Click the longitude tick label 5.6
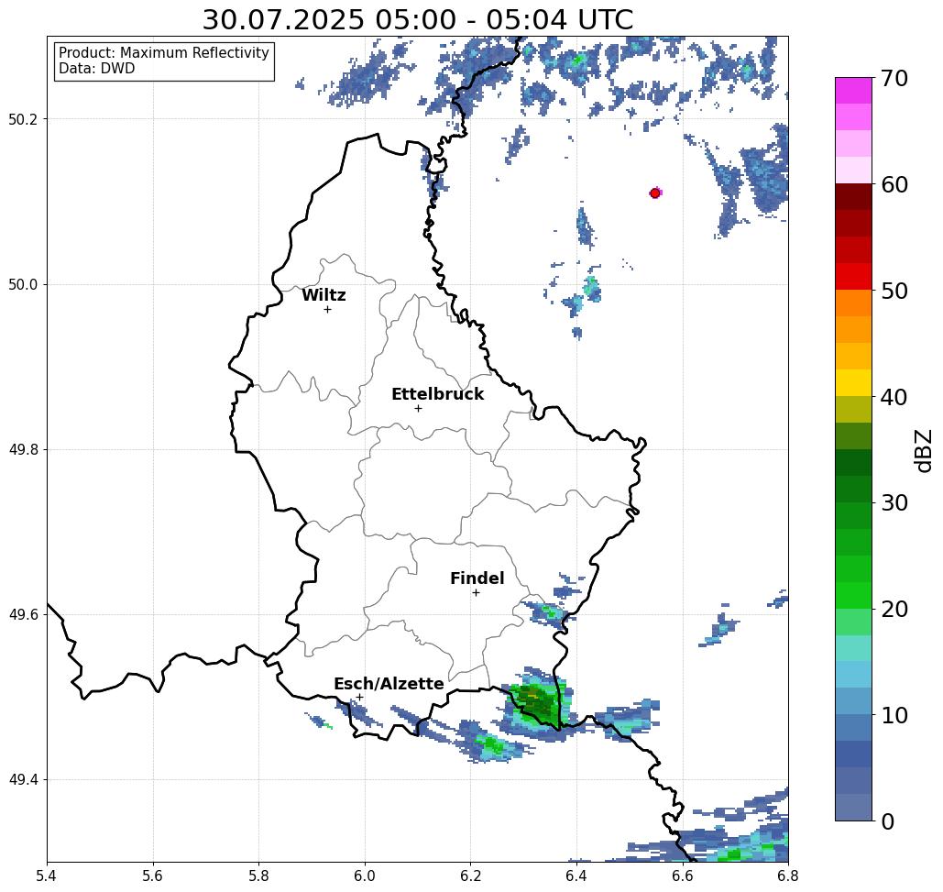 (x=153, y=875)
